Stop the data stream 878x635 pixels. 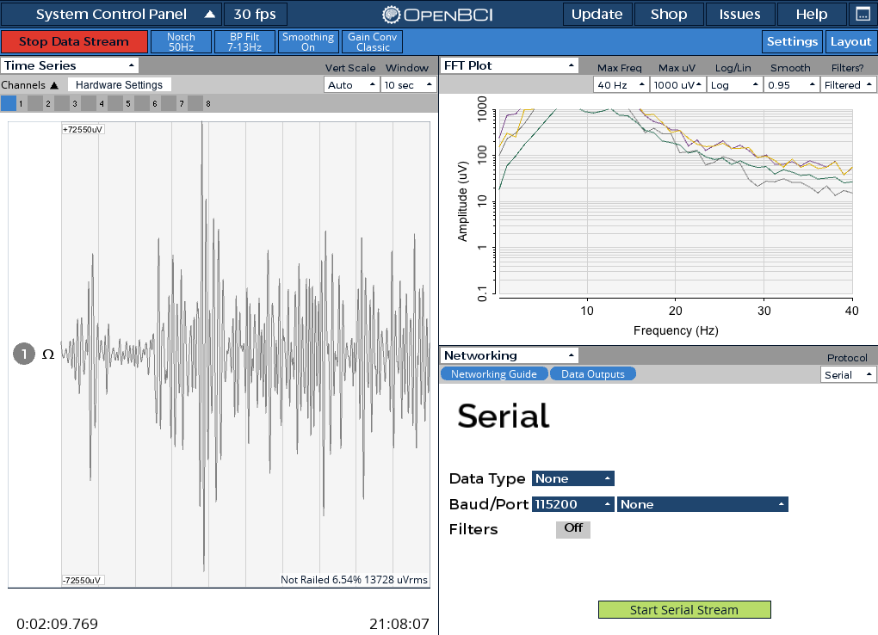click(74, 41)
